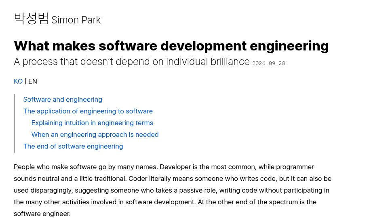388x218 pixels.
Task: Open the 박성범 Simon Park site title
Action: (x=57, y=19)
